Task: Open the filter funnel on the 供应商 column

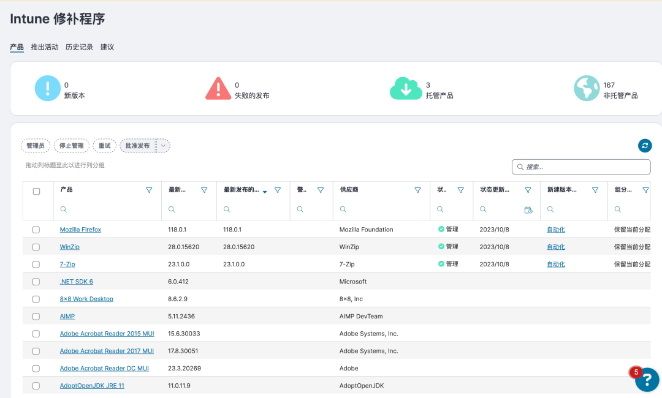Action: [417, 189]
